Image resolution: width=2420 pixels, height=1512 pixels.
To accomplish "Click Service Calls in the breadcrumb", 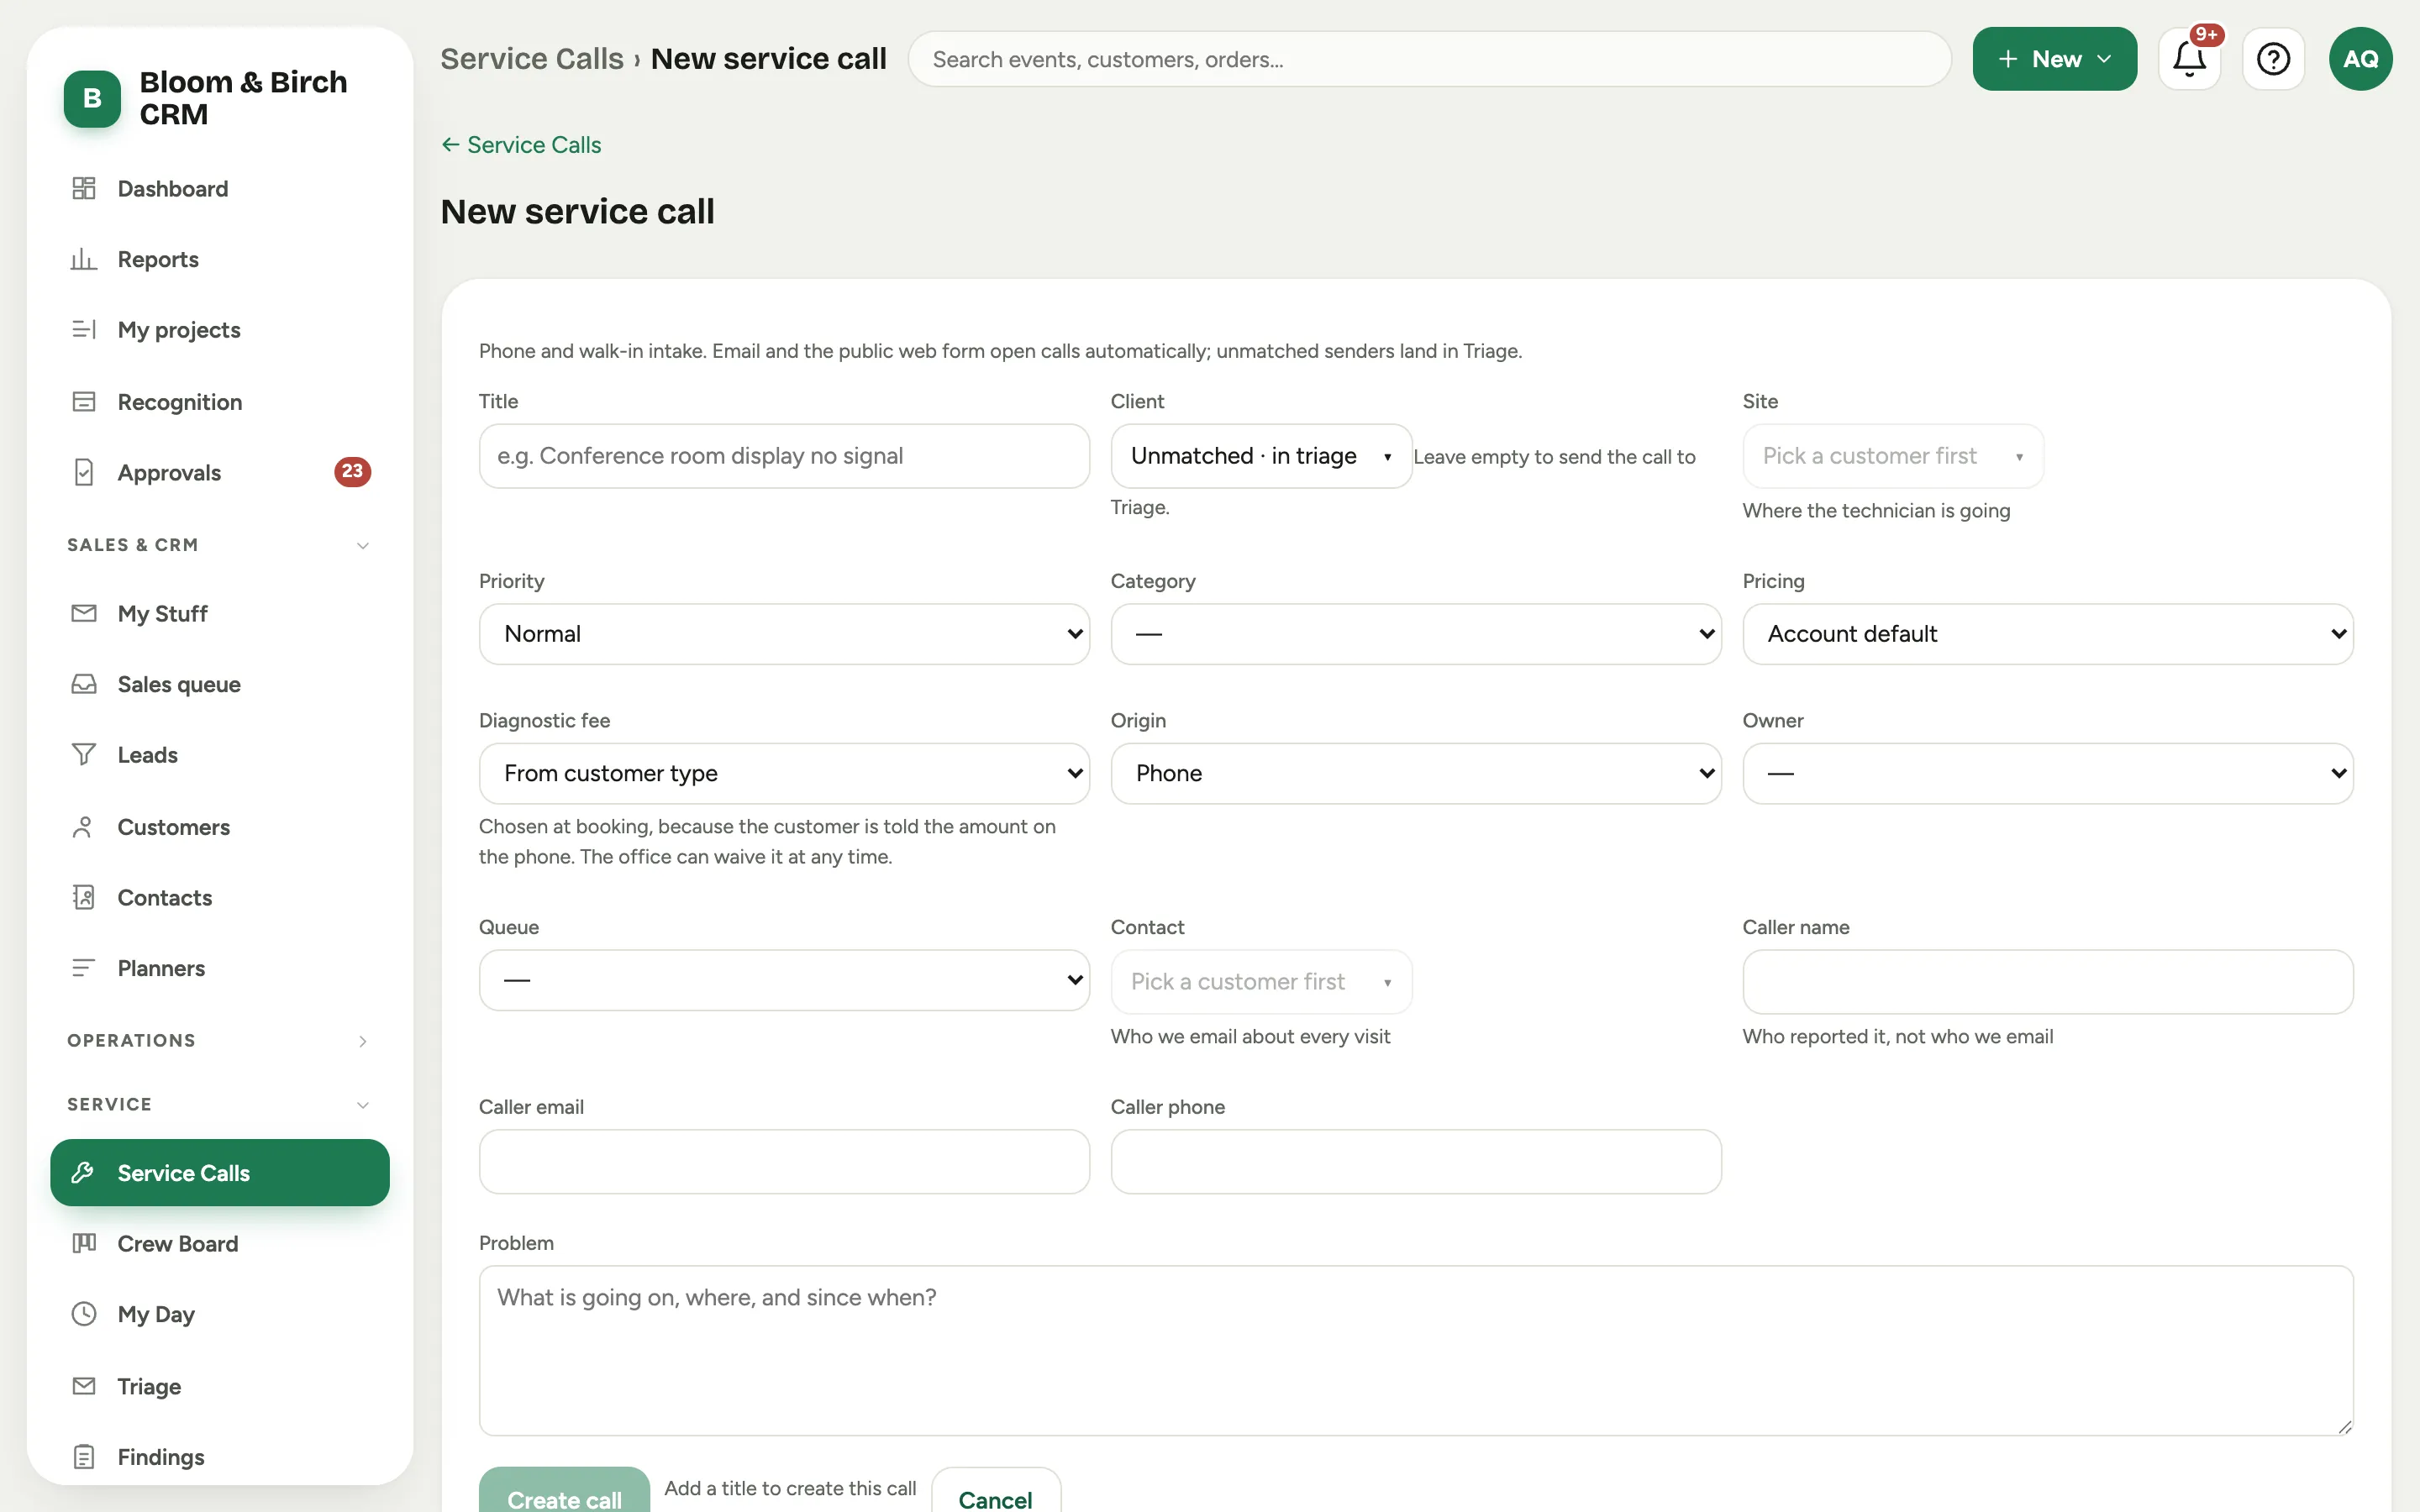I will [532, 59].
